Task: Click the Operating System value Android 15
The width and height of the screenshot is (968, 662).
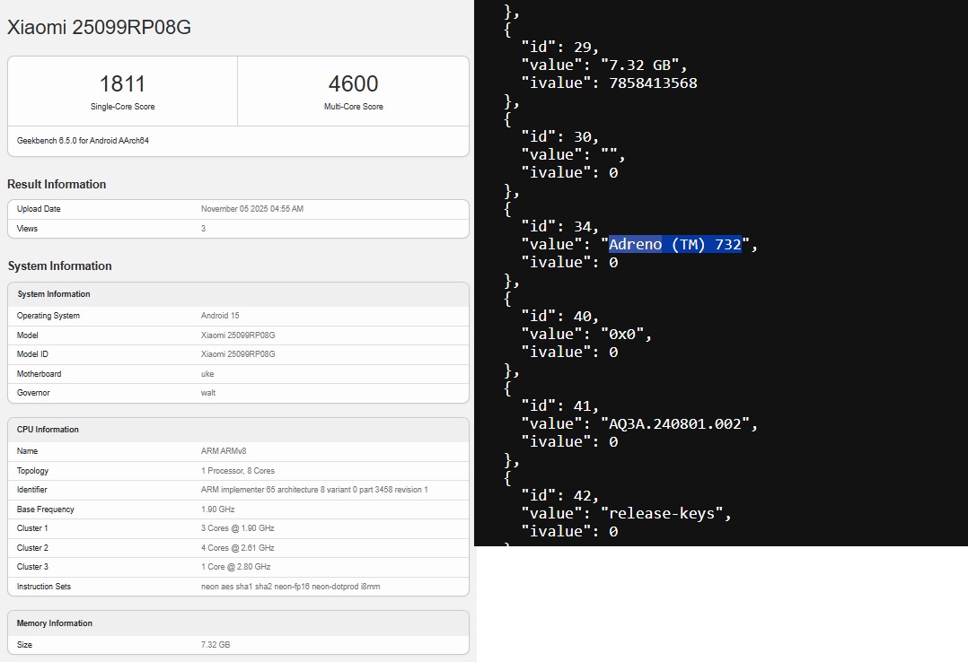Action: click(x=220, y=316)
